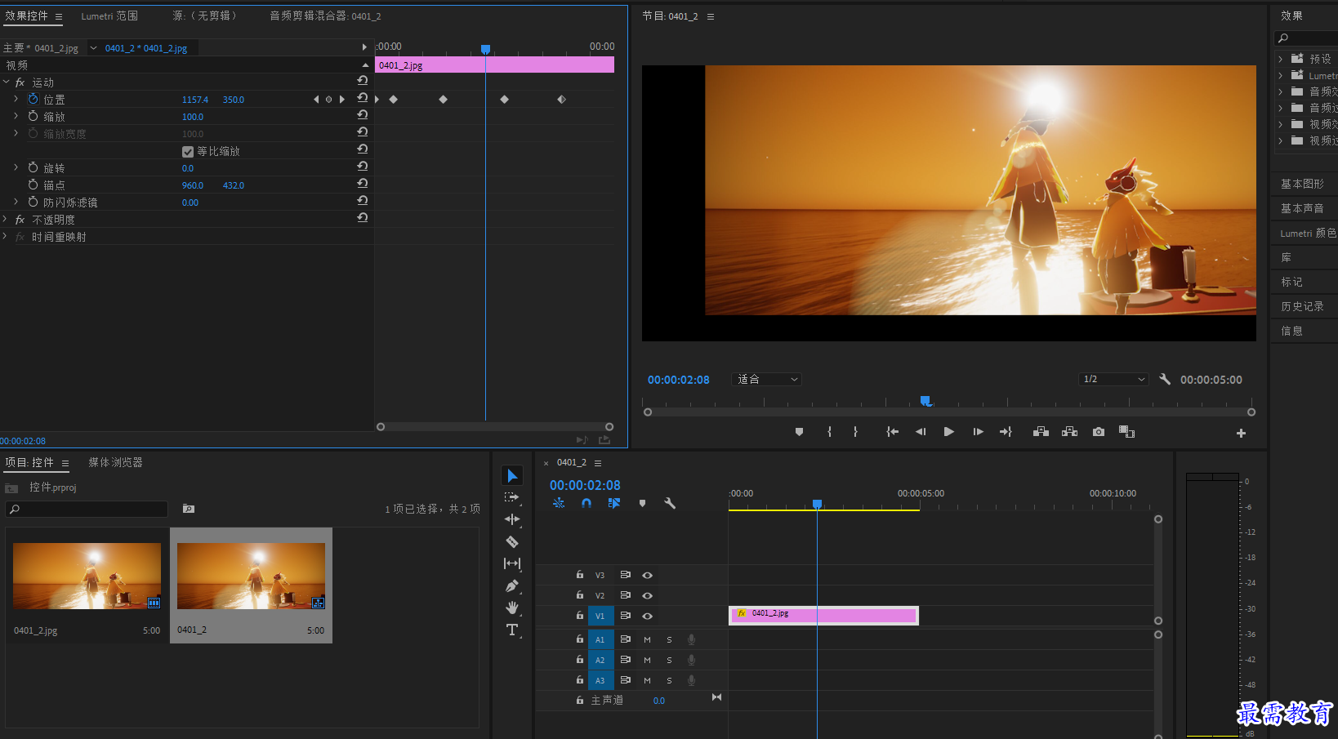Switch to Media Browser tab
Screen dimensions: 1338x739
click(x=115, y=462)
